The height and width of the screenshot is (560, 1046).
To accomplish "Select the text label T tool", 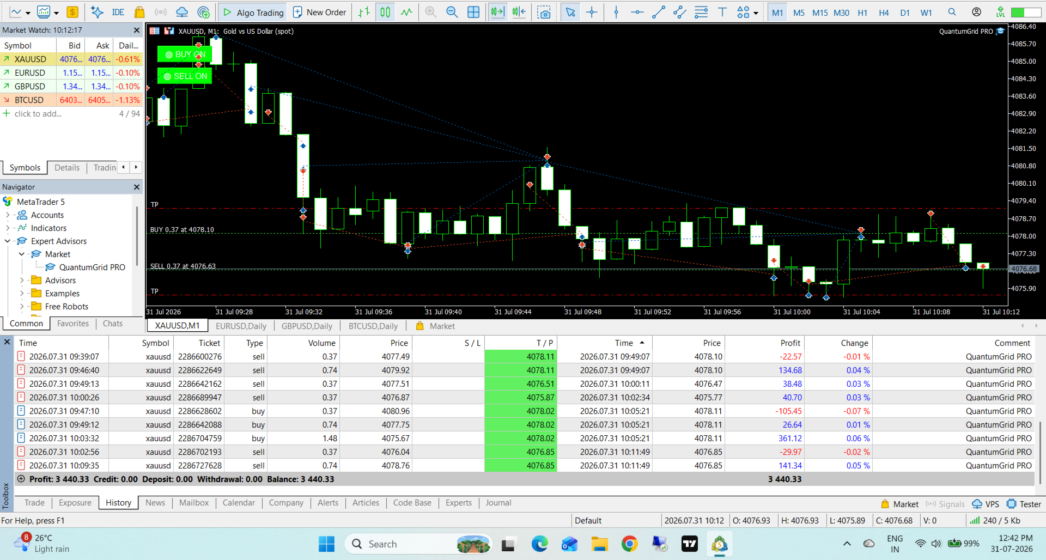I will pos(722,12).
